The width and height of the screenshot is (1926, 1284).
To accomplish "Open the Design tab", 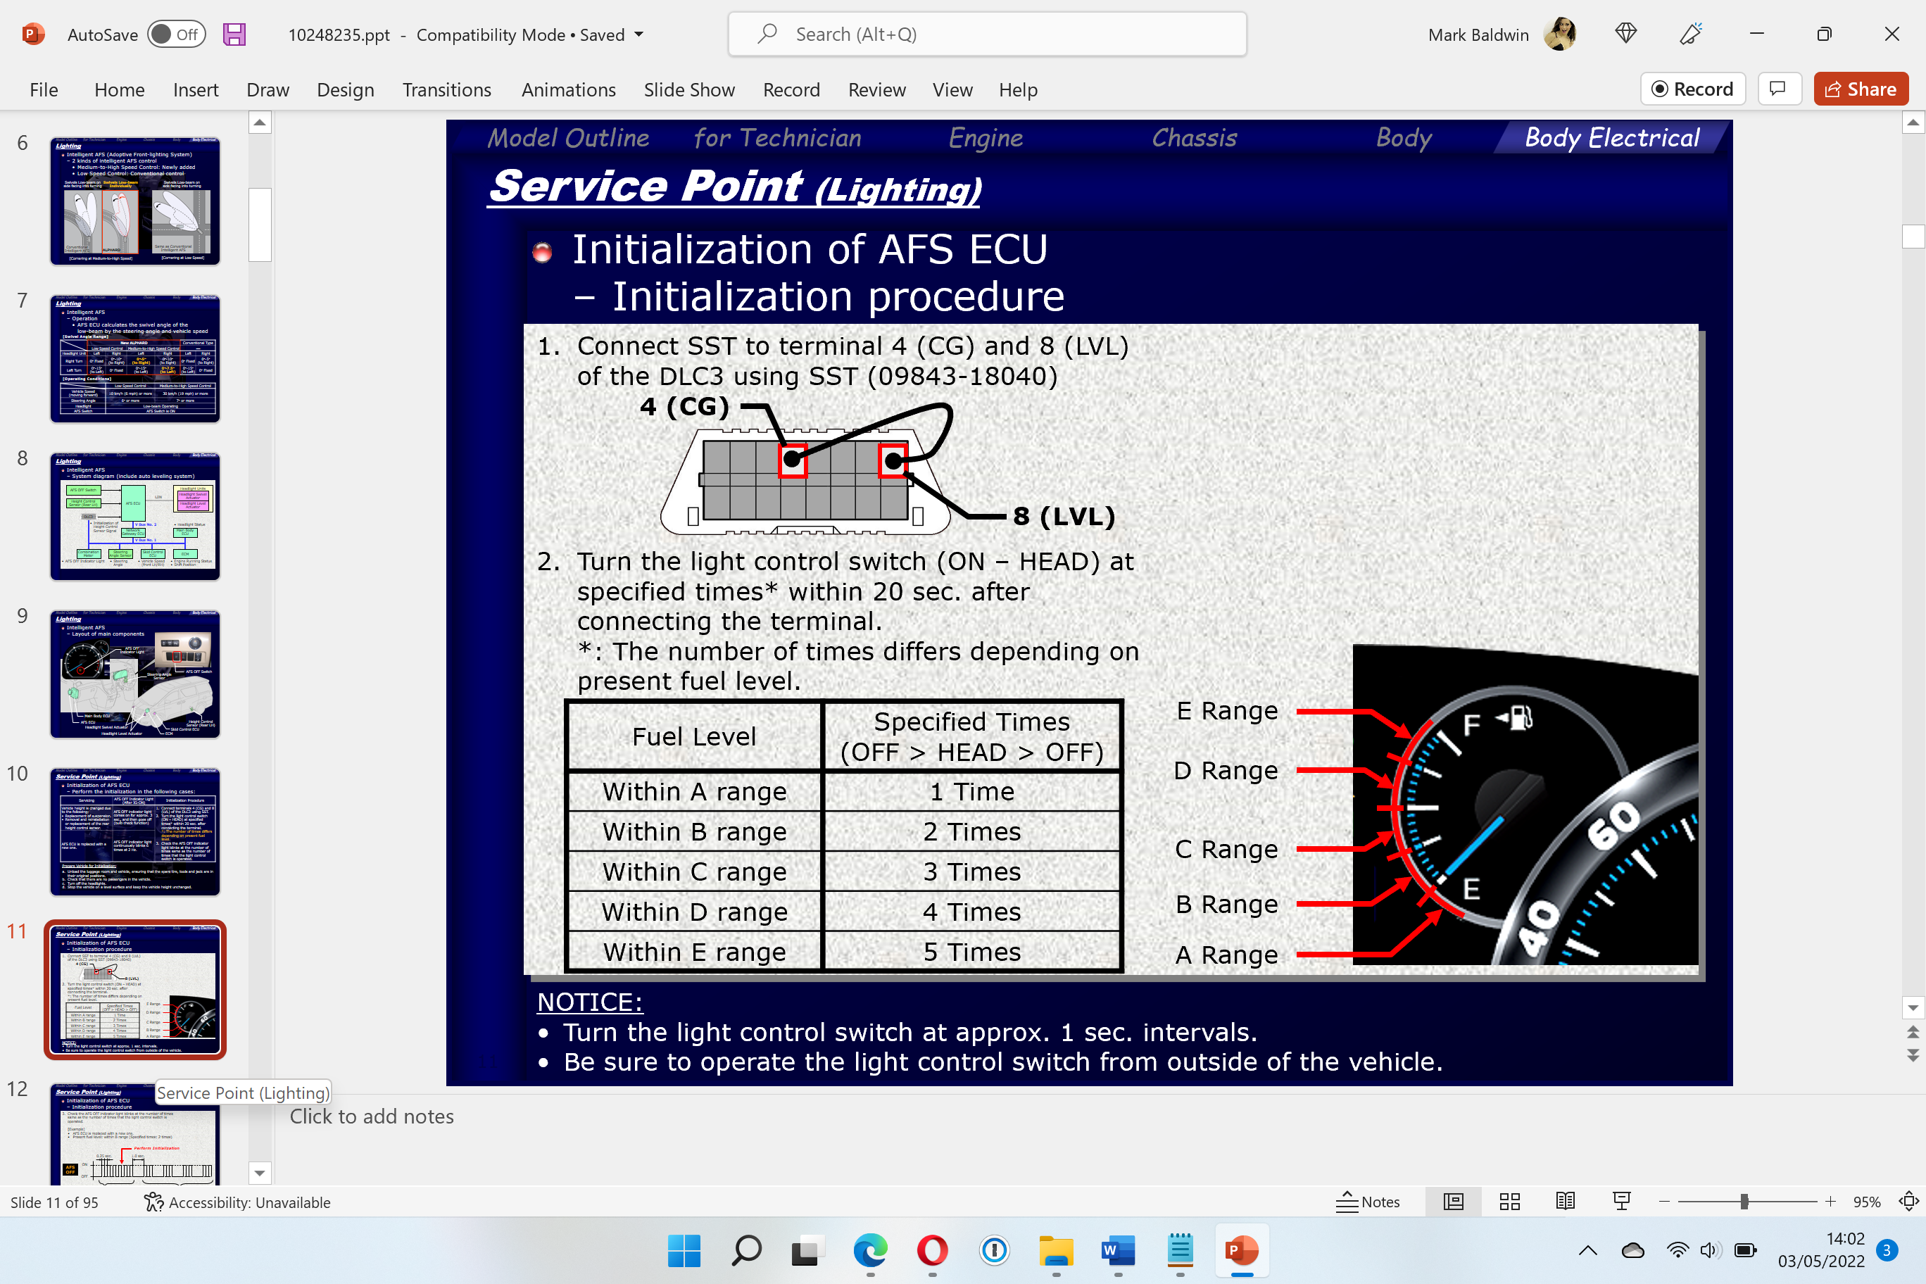I will click(x=346, y=89).
